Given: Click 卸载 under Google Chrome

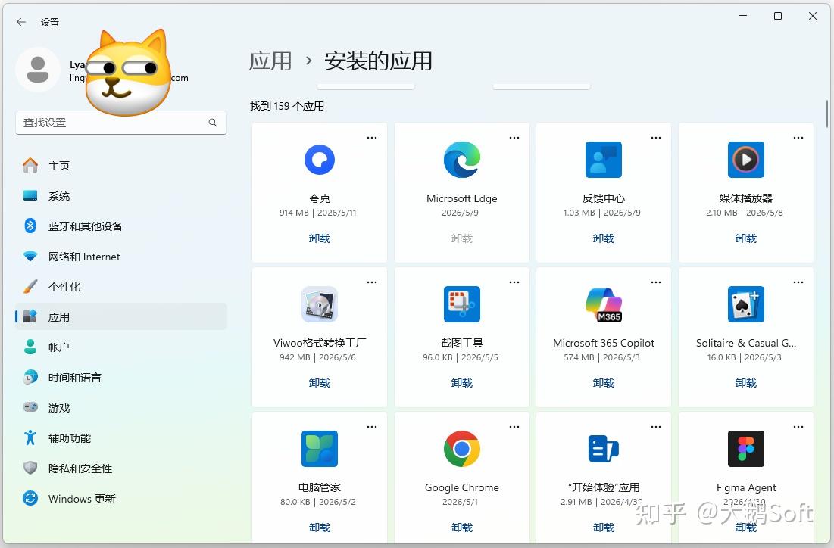Looking at the screenshot, I should (x=461, y=528).
